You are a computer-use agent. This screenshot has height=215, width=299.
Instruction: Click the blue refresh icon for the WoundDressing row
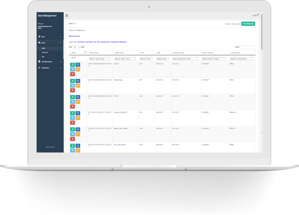tap(78, 81)
